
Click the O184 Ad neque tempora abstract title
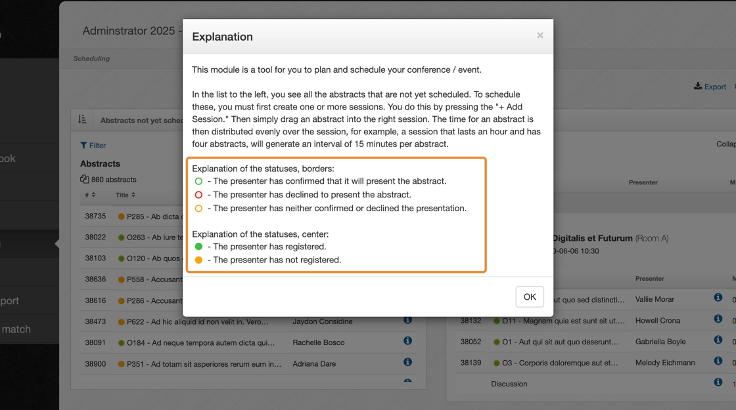tap(204, 342)
